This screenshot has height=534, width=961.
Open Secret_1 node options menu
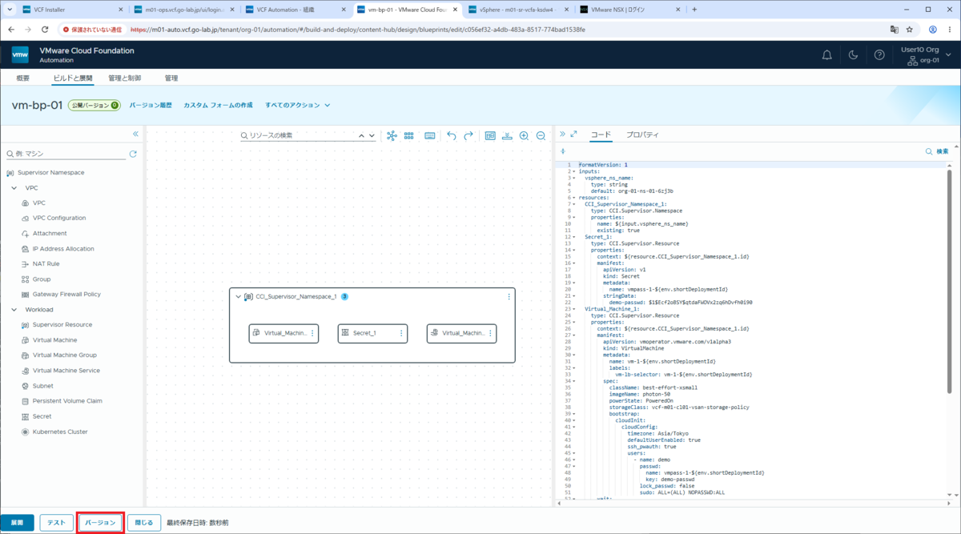[x=401, y=333]
